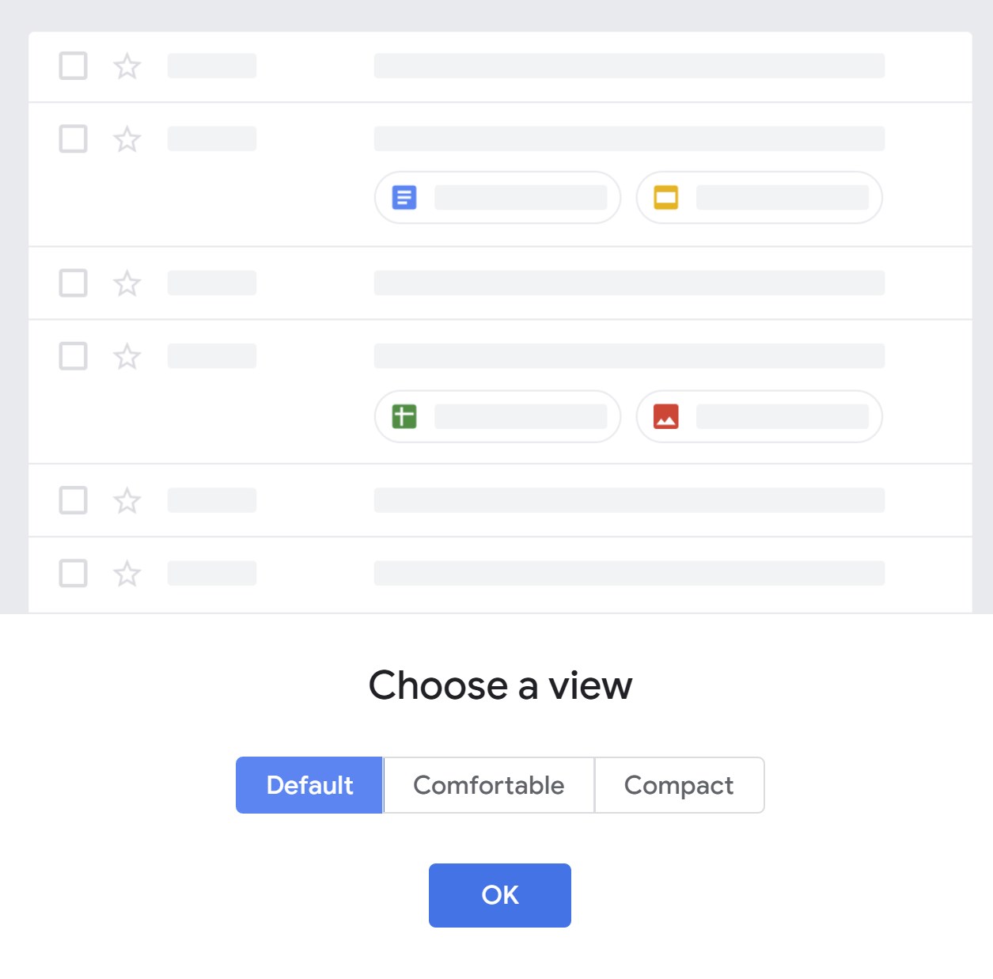Check the checkbox on the second email
Viewport: 993px width, 979px height.
73,139
